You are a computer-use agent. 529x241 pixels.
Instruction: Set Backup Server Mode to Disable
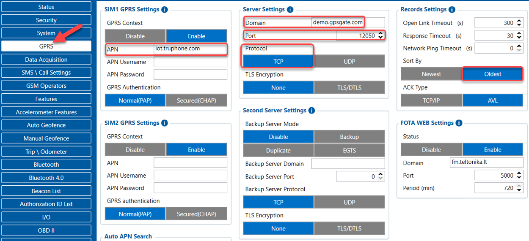point(278,137)
